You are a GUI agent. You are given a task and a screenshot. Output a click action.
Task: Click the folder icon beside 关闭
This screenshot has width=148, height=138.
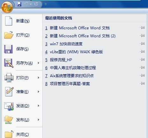[x=9, y=134]
